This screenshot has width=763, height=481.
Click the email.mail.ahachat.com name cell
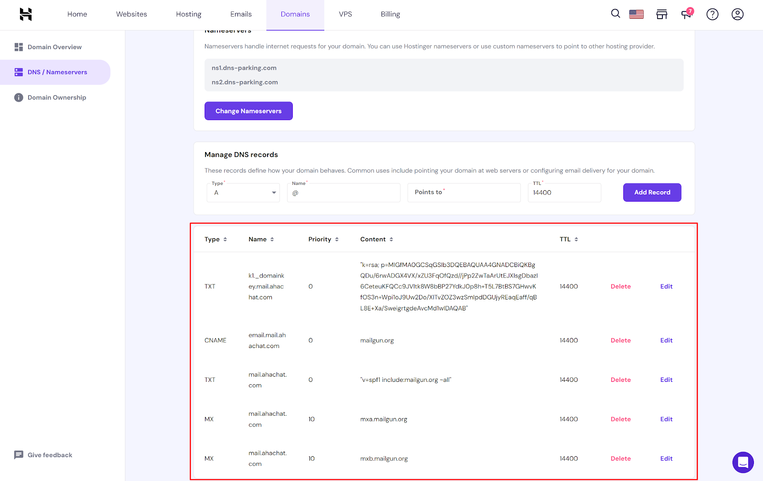coord(267,340)
